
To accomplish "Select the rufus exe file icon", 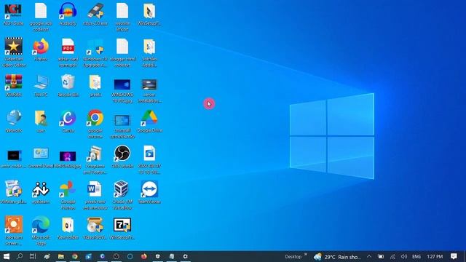I will pos(95,15).
